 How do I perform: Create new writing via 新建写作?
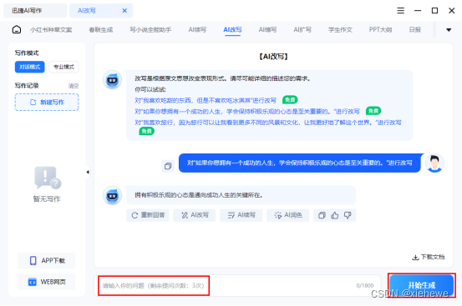47,102
